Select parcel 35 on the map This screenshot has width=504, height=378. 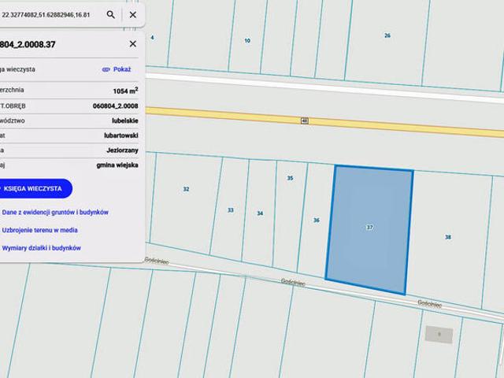(290, 179)
